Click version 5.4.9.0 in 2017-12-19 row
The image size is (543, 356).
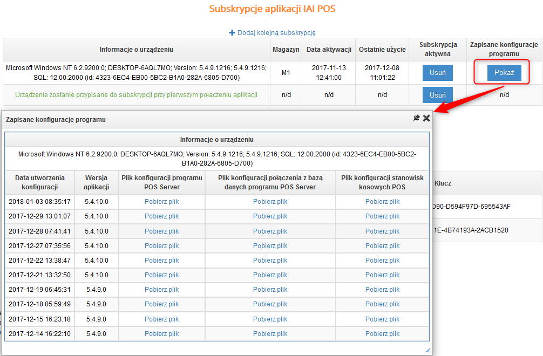coord(96,290)
